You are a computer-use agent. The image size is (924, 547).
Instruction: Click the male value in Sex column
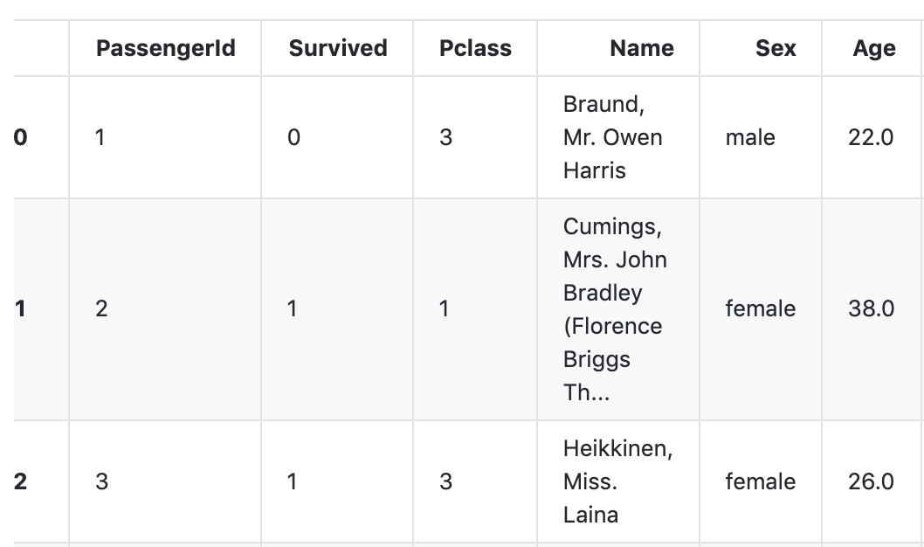[750, 137]
